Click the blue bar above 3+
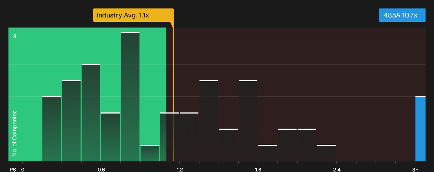This screenshot has height=172, width=434. click(421, 129)
